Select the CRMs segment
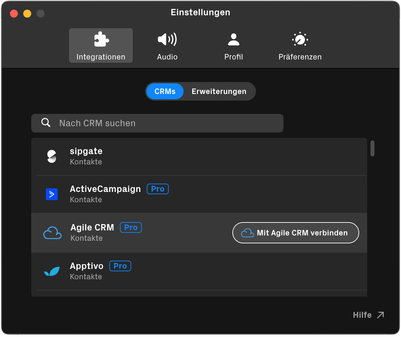401x337 pixels. (165, 91)
